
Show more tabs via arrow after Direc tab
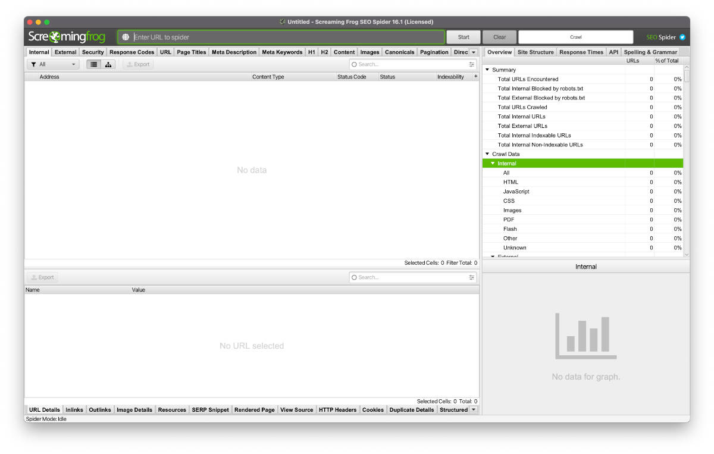pyautogui.click(x=474, y=52)
